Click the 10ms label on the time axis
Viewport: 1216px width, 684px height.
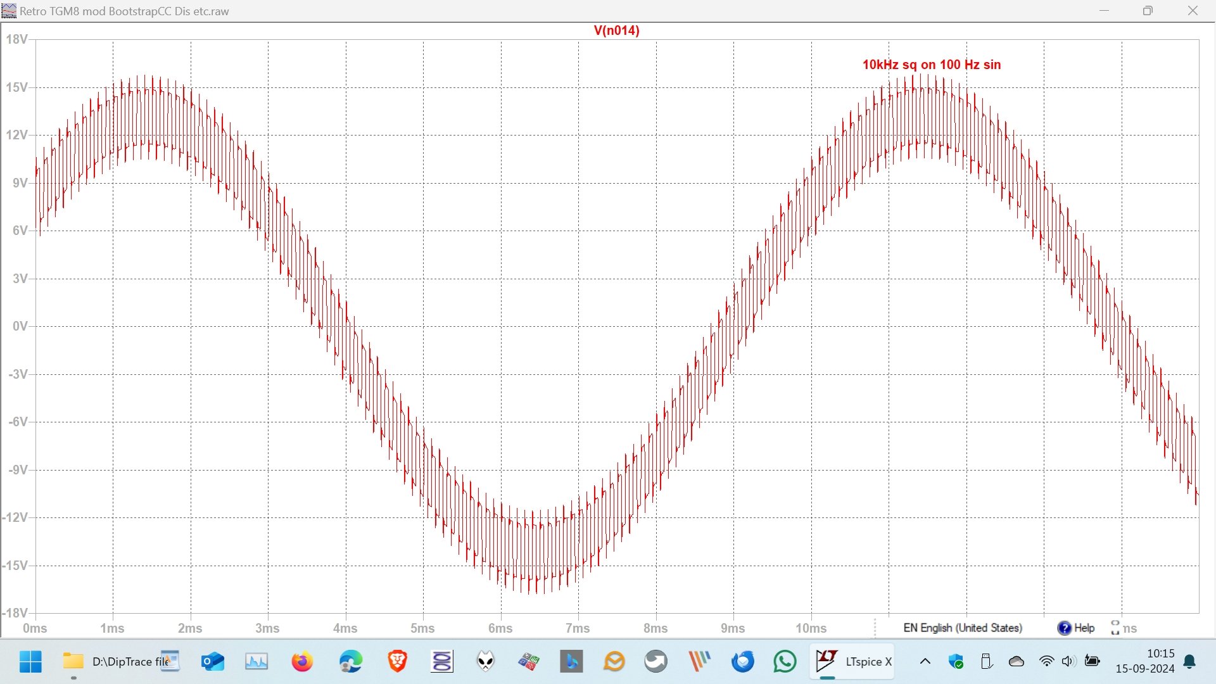tap(811, 628)
